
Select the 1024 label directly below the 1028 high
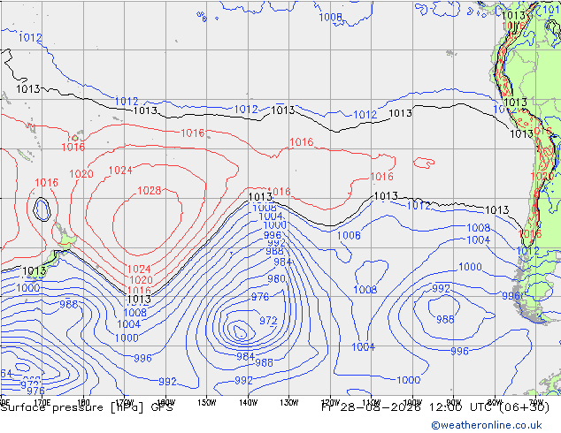click(x=139, y=269)
